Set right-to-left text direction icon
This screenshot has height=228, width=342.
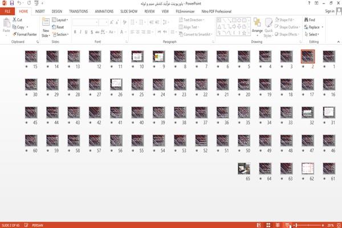click(165, 32)
